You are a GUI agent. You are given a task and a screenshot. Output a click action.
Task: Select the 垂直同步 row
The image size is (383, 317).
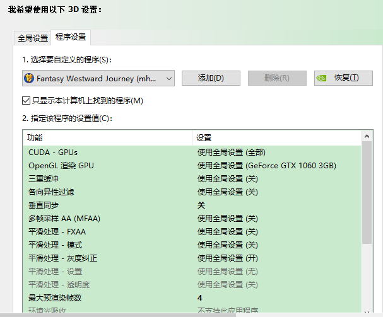click(192, 205)
